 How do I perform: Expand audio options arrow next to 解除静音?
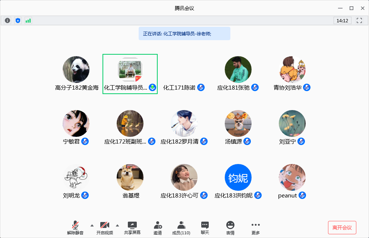click(92, 225)
